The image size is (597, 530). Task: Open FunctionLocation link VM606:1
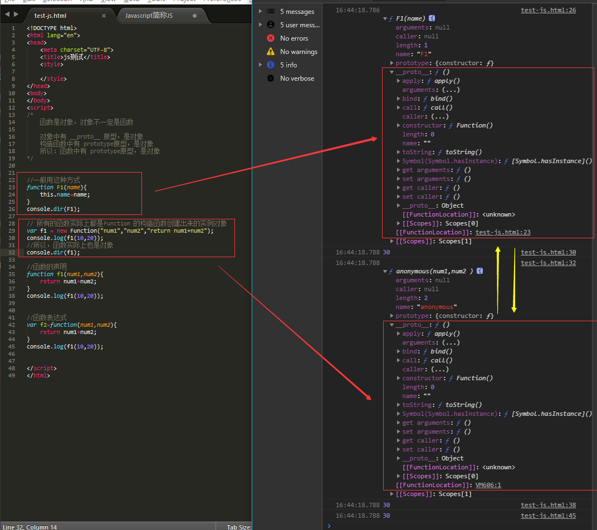pos(488,485)
